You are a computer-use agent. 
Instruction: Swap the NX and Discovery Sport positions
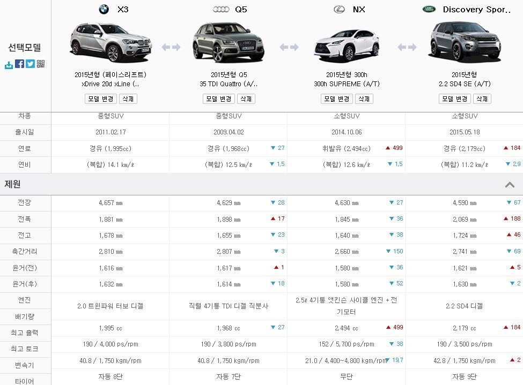click(407, 47)
